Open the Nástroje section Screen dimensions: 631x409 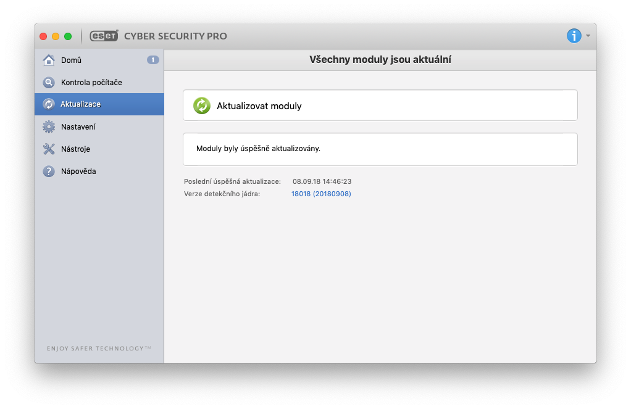75,149
